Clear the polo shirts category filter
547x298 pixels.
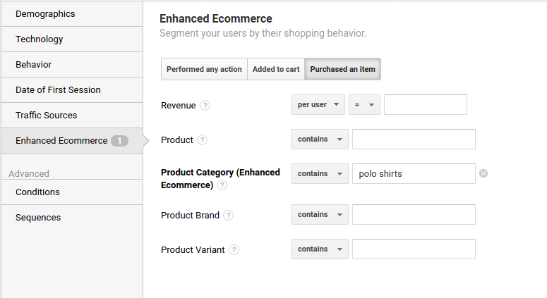[x=483, y=174]
